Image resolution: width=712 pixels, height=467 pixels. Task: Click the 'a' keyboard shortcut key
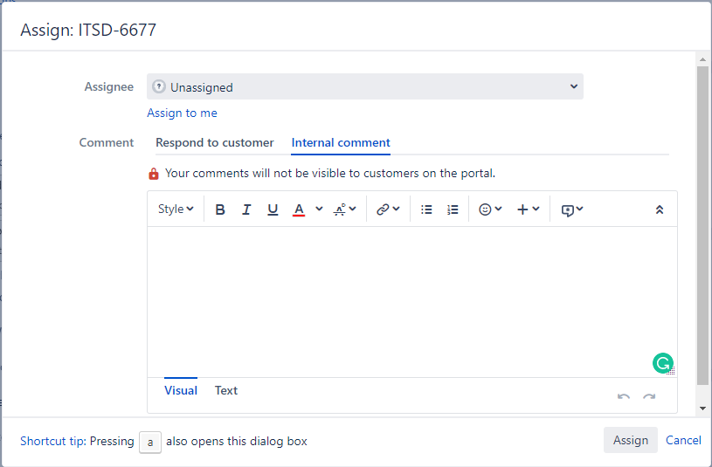(150, 442)
